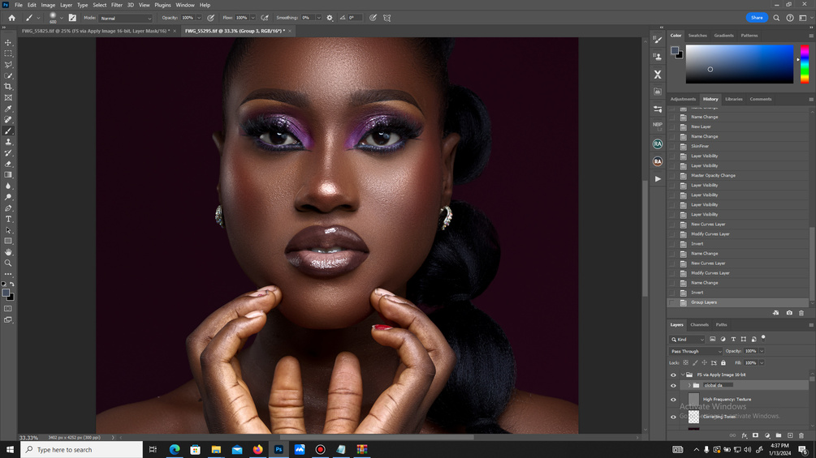
Task: Select the Clone Stamp tool
Action: (8, 142)
